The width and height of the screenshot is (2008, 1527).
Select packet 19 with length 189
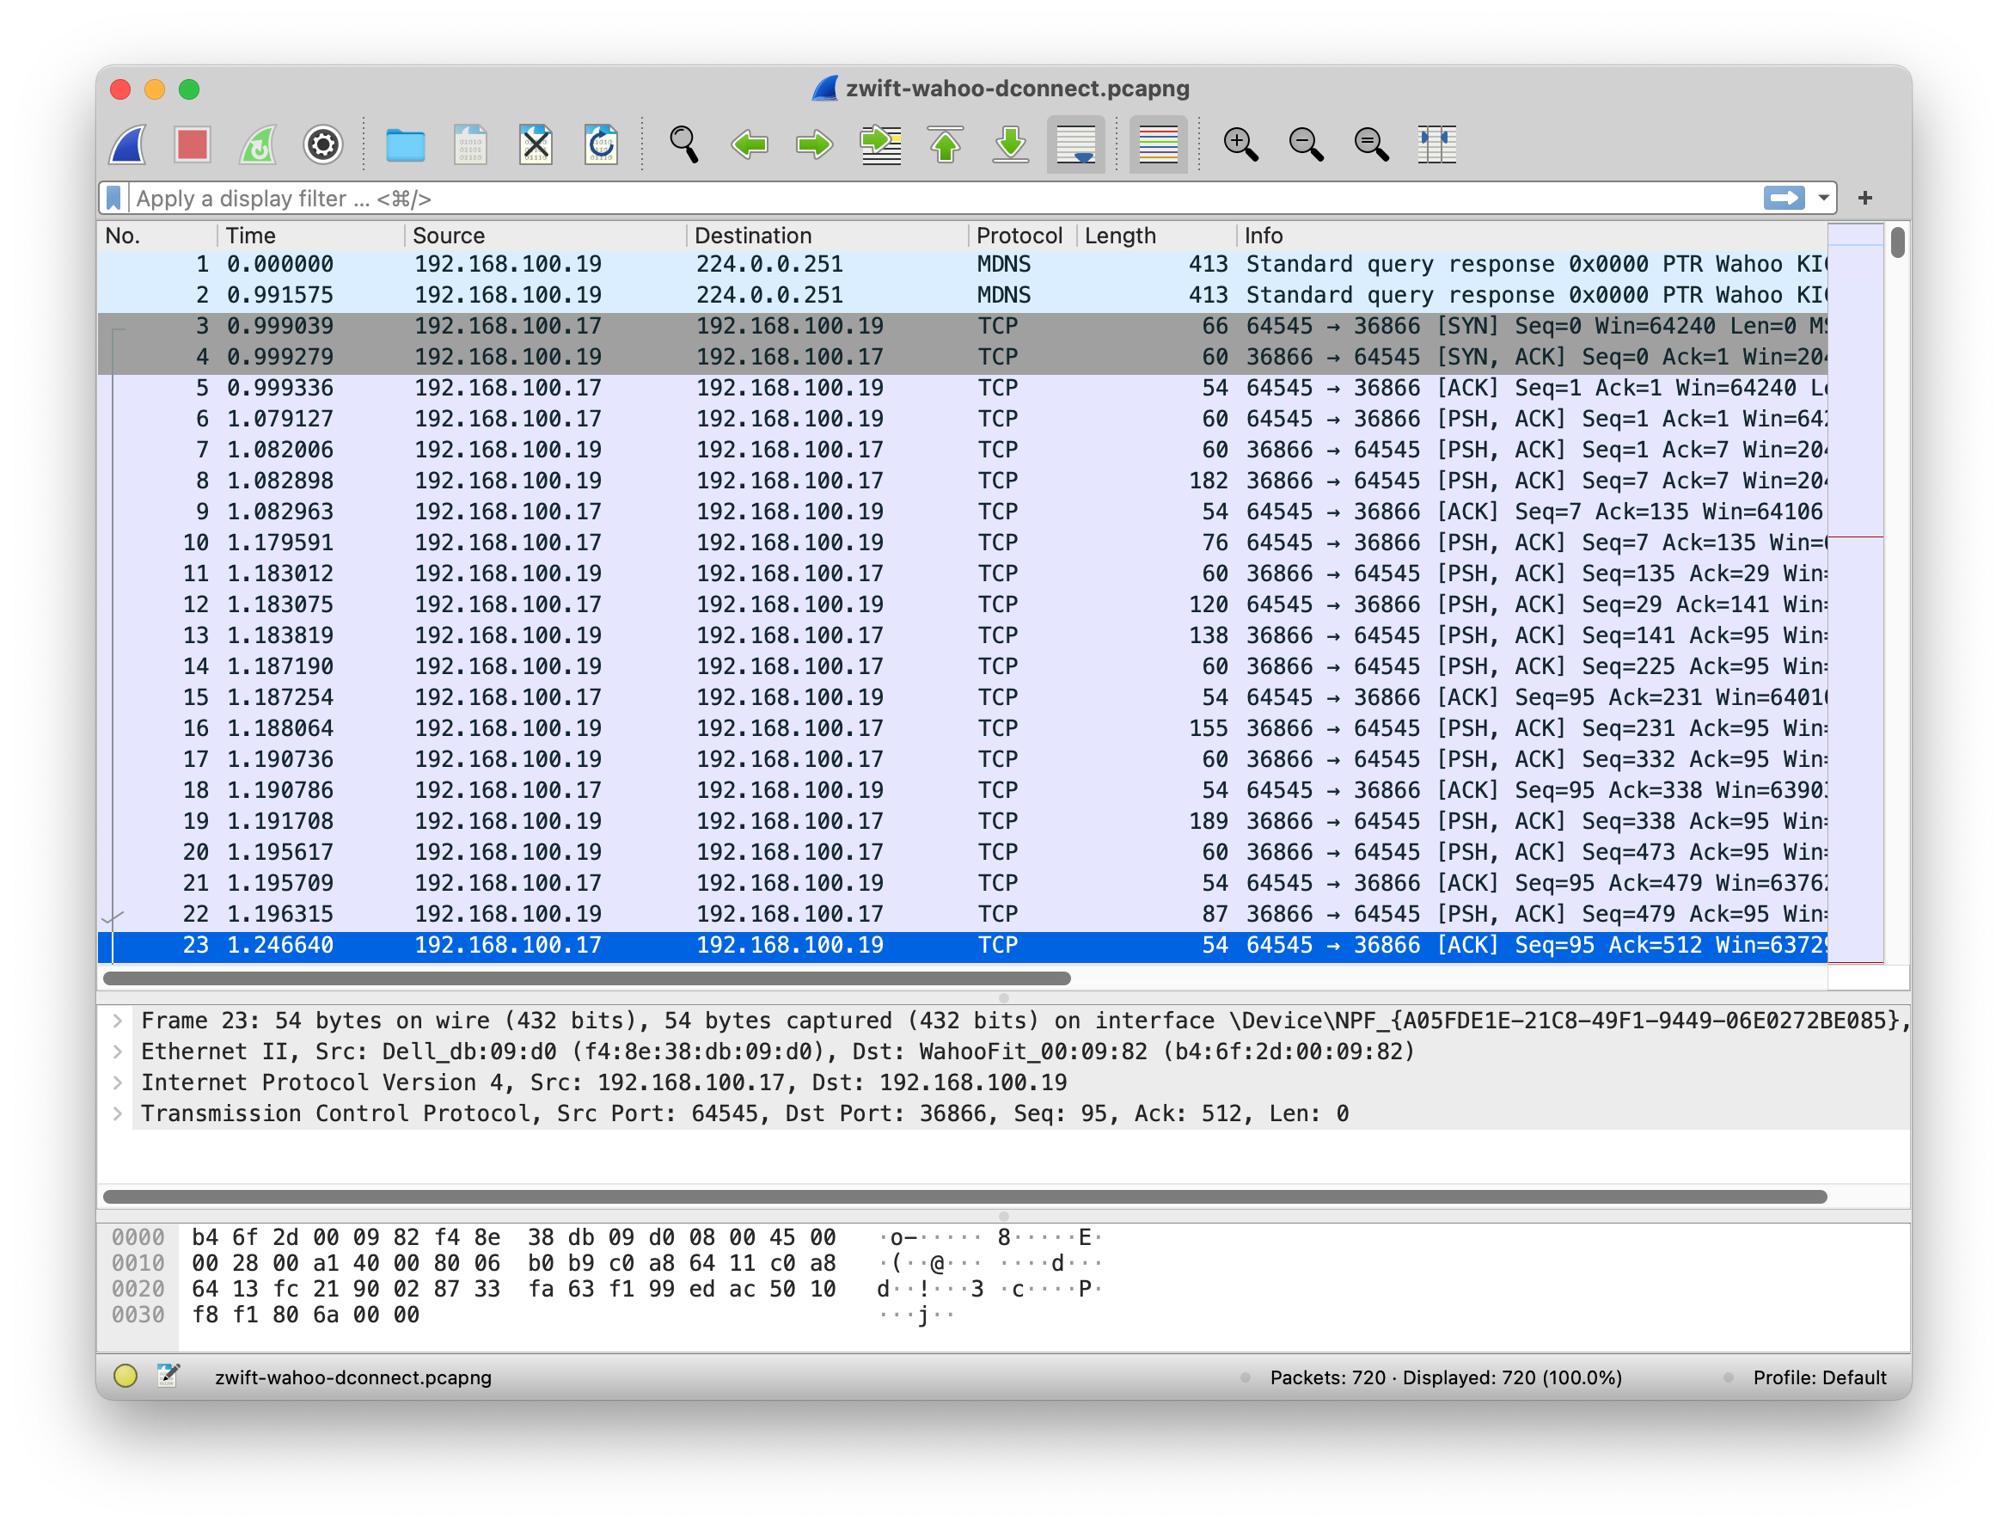(962, 821)
